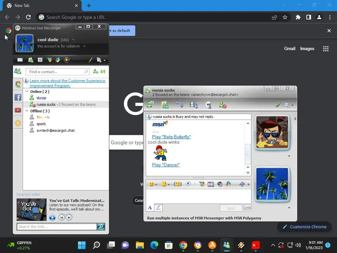
Task: Select offline contact sporb
Action: pos(41,124)
